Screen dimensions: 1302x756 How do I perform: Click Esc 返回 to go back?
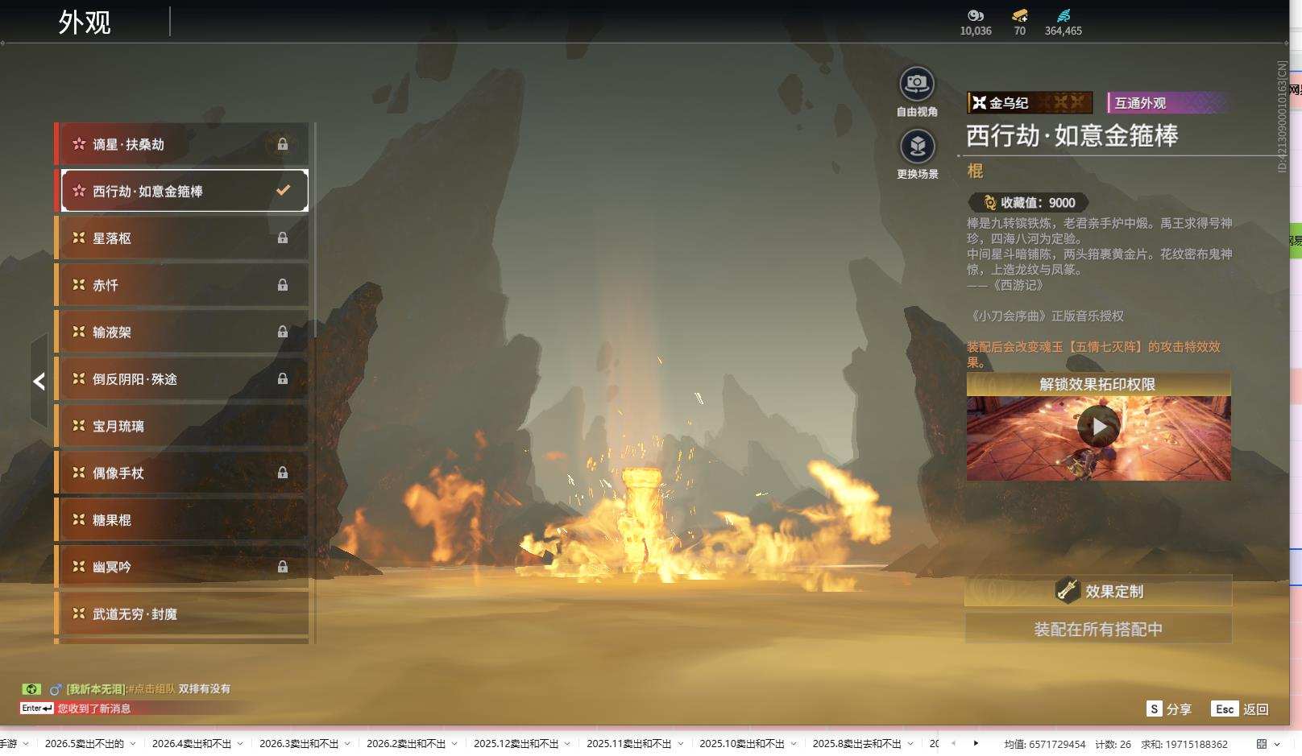pyautogui.click(x=1240, y=708)
